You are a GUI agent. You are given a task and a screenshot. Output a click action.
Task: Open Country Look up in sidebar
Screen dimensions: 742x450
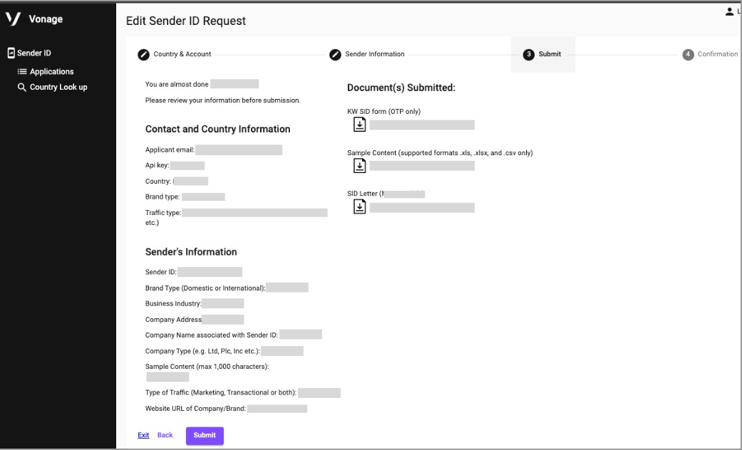click(x=58, y=88)
